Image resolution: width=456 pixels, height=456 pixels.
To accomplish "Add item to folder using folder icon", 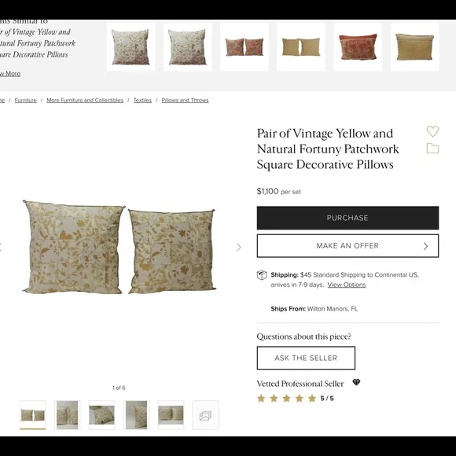I will click(x=432, y=149).
